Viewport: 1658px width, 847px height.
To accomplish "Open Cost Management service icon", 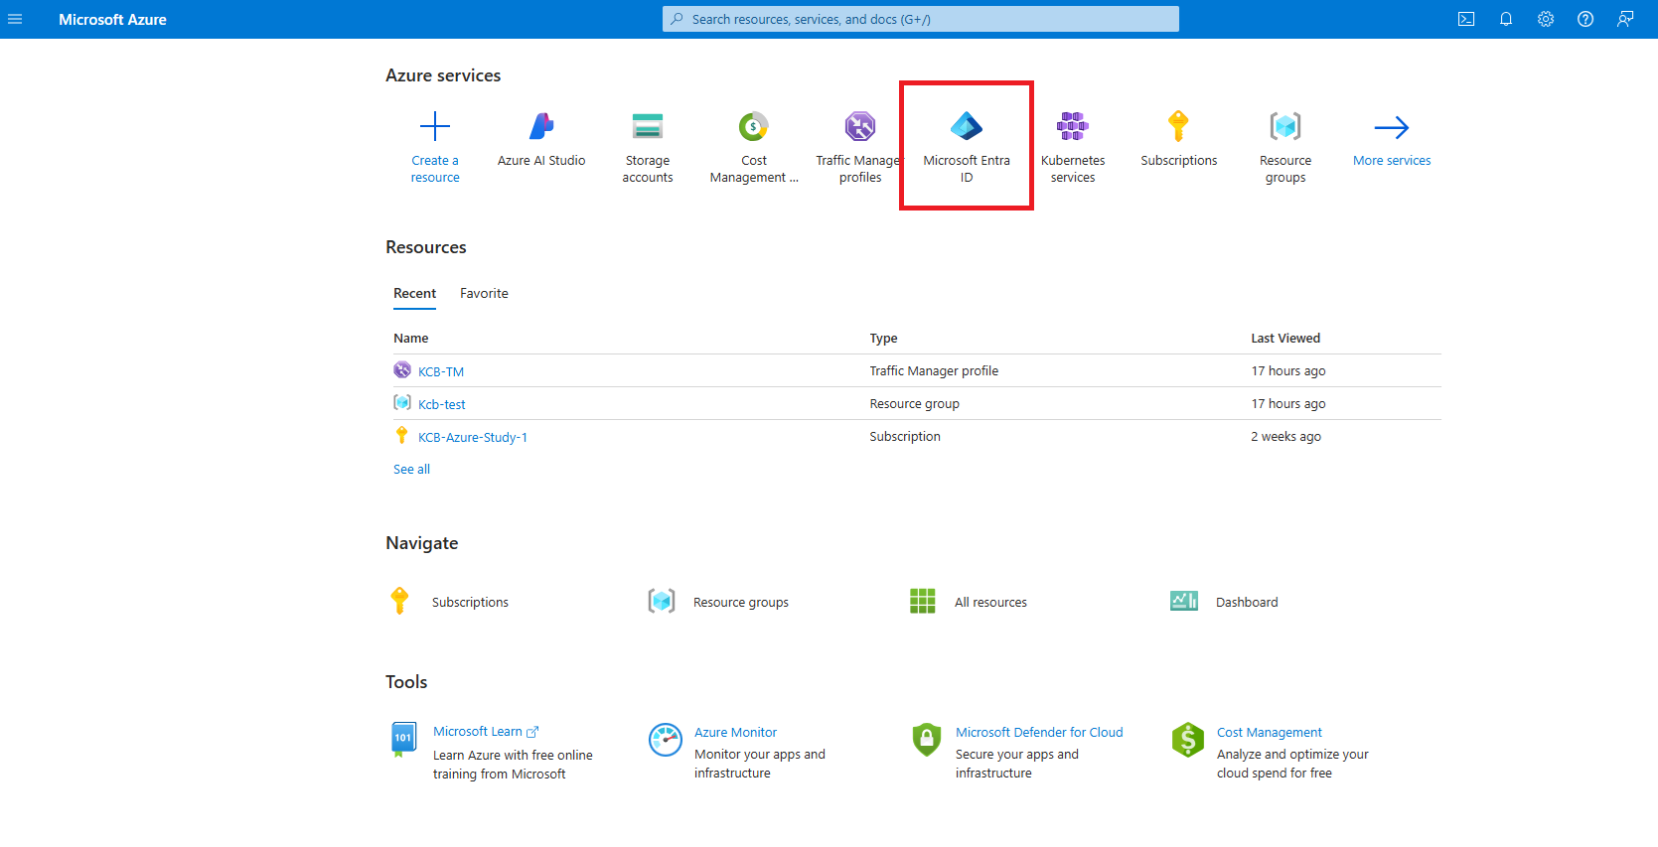I will click(754, 126).
